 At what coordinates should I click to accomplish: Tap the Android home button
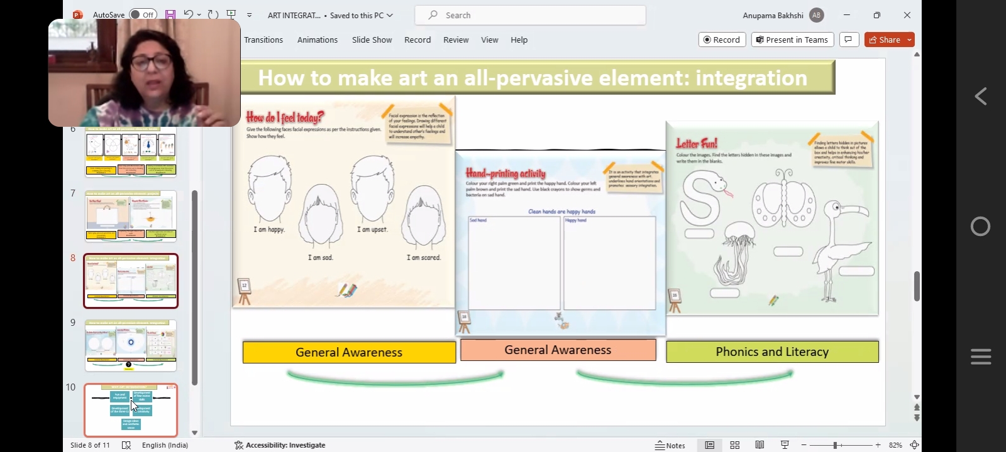pyautogui.click(x=981, y=226)
